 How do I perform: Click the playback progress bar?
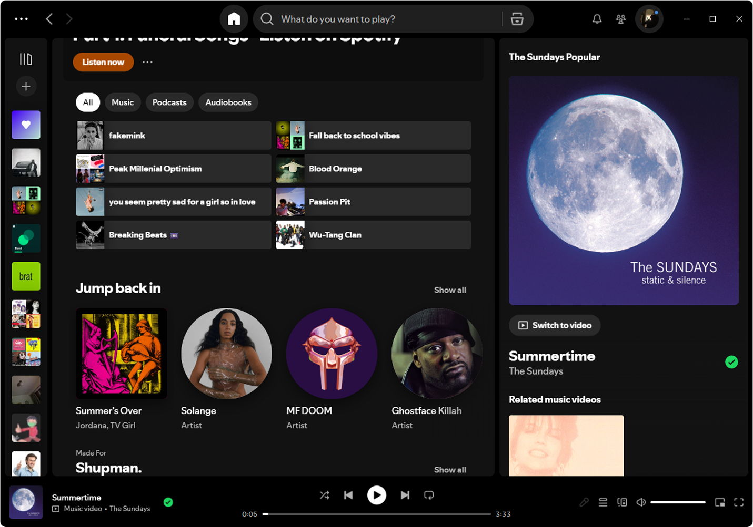point(377,514)
